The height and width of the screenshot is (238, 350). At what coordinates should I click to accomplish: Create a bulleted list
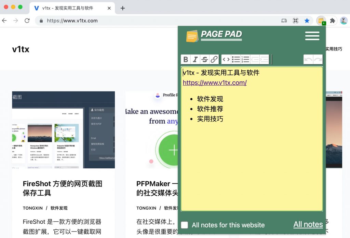[236, 59]
